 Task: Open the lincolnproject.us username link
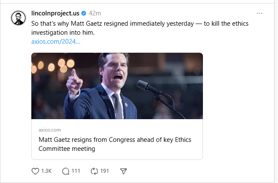[55, 13]
